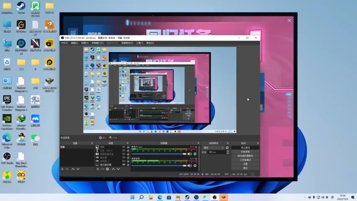Viewport: 357px width, 201px height.
Task: Pop out the Controls dock
Action: (x=258, y=143)
